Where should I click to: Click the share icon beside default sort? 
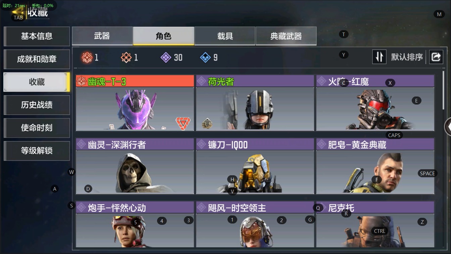tap(436, 57)
